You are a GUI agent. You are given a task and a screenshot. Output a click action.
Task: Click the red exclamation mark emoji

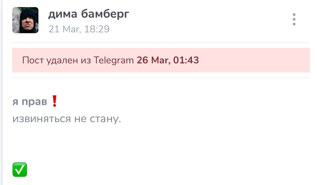[x=55, y=101]
